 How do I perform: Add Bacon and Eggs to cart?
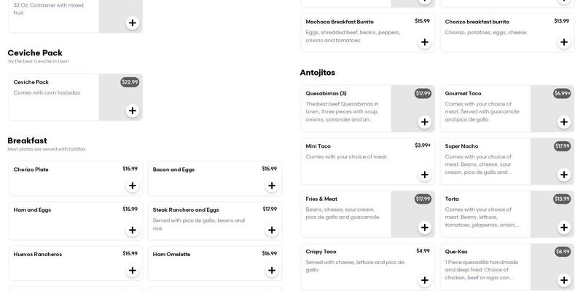[272, 186]
